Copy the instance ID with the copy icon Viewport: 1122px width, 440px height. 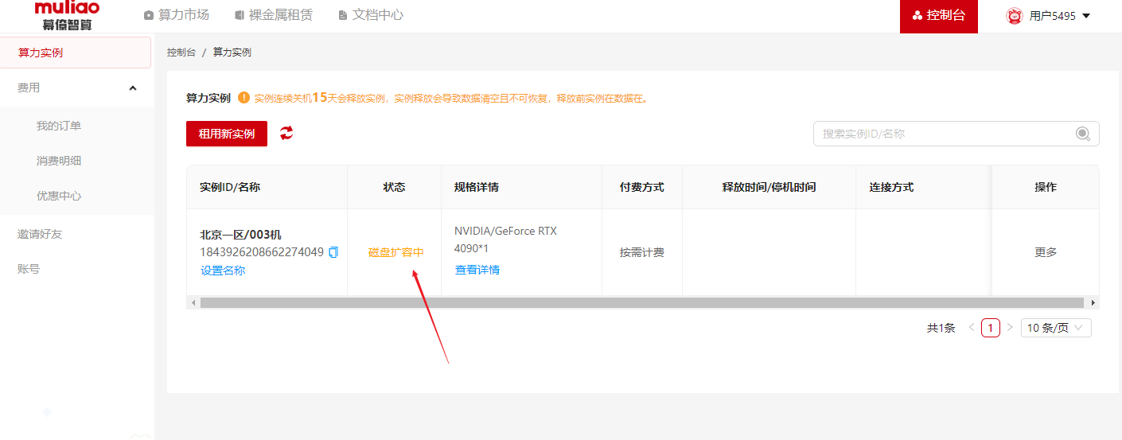pos(333,252)
